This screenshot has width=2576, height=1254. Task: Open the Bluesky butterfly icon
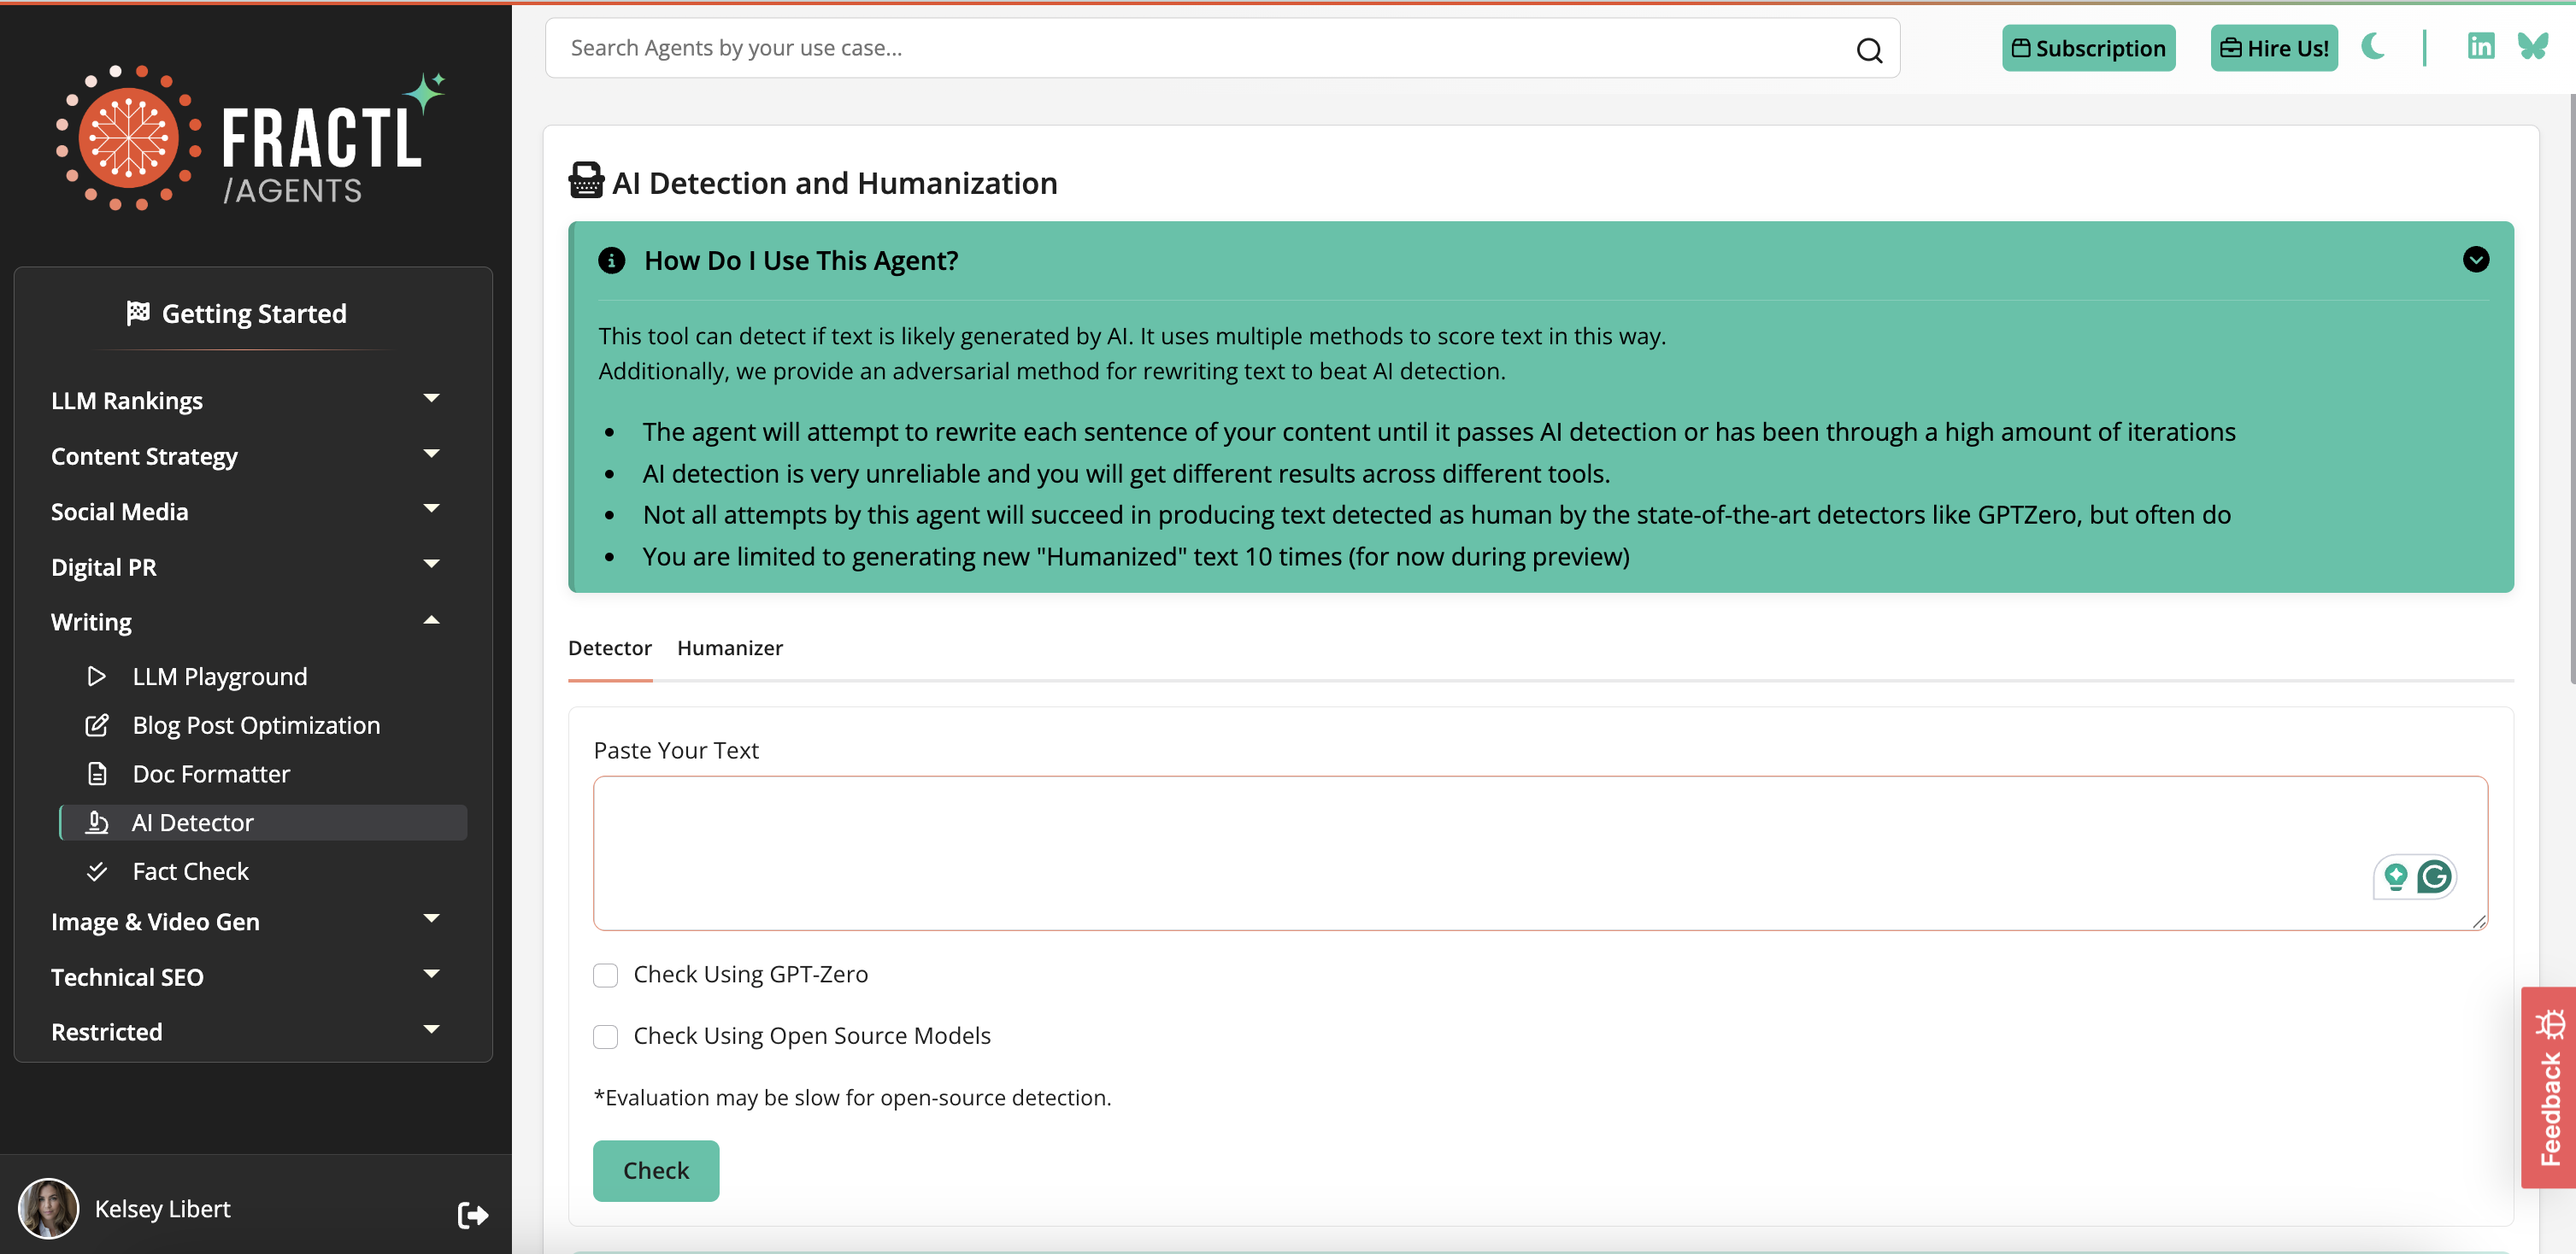(2533, 46)
